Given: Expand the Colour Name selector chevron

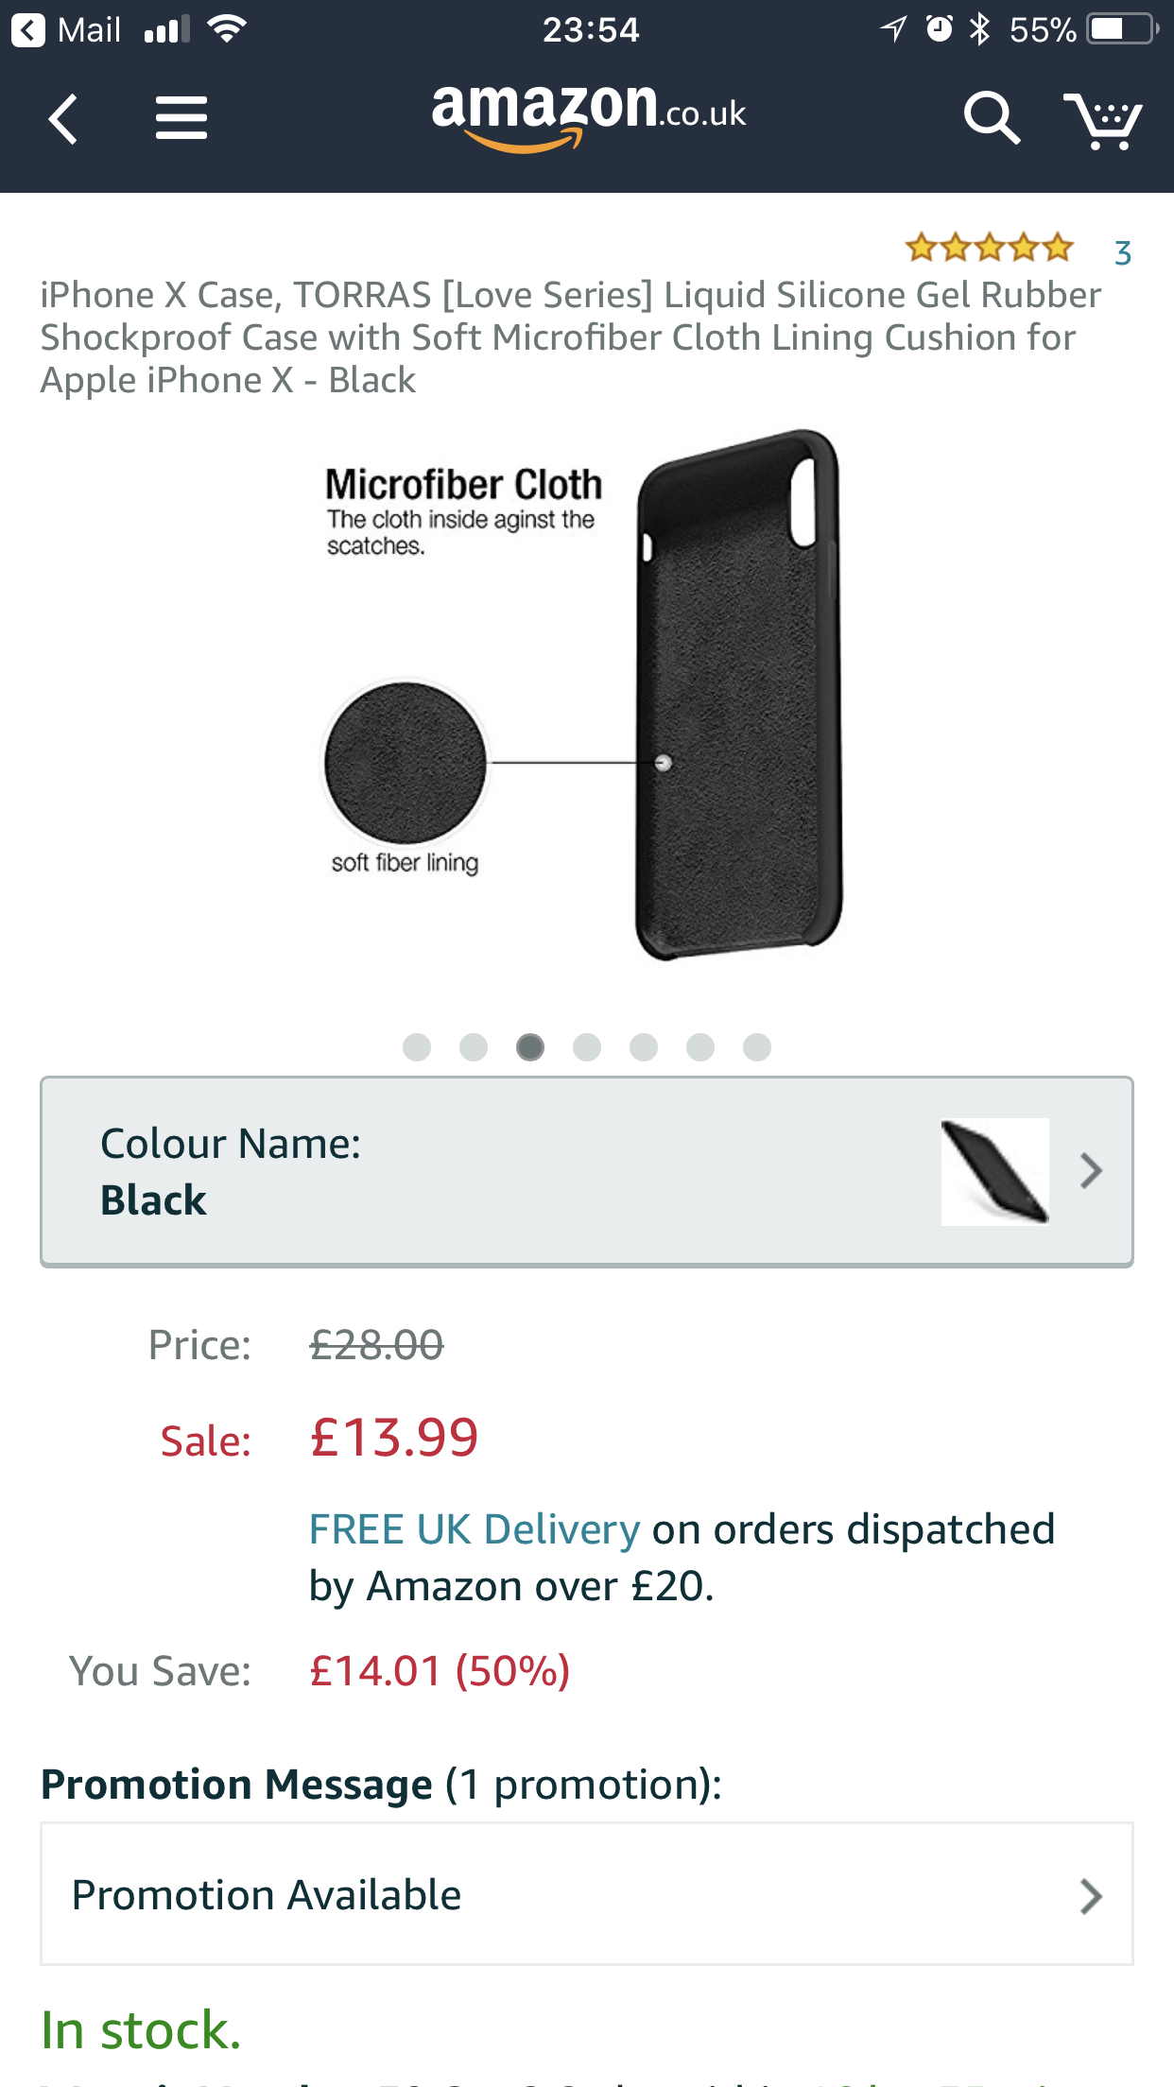Looking at the screenshot, I should [x=1092, y=1171].
